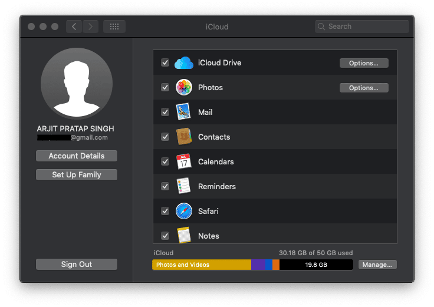Image resolution: width=434 pixels, height=307 pixels.
Task: Open Manage storage dialog
Action: coord(377,265)
